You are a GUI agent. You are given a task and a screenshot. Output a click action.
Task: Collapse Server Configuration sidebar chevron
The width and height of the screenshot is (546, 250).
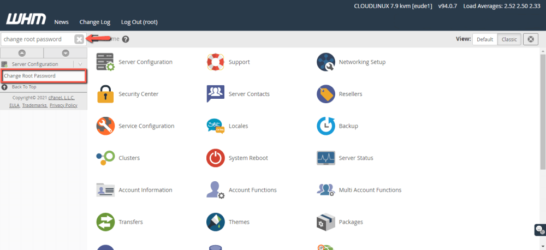tap(80, 64)
